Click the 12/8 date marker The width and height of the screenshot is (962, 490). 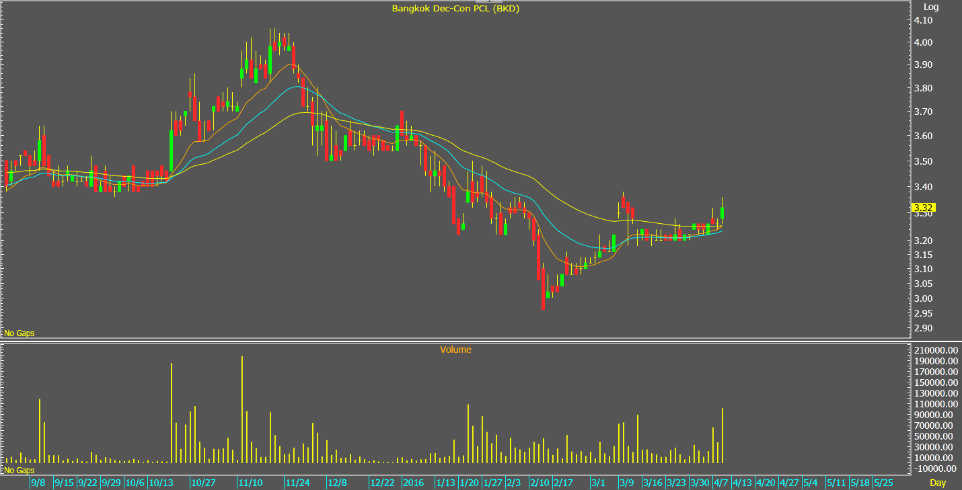click(x=338, y=483)
